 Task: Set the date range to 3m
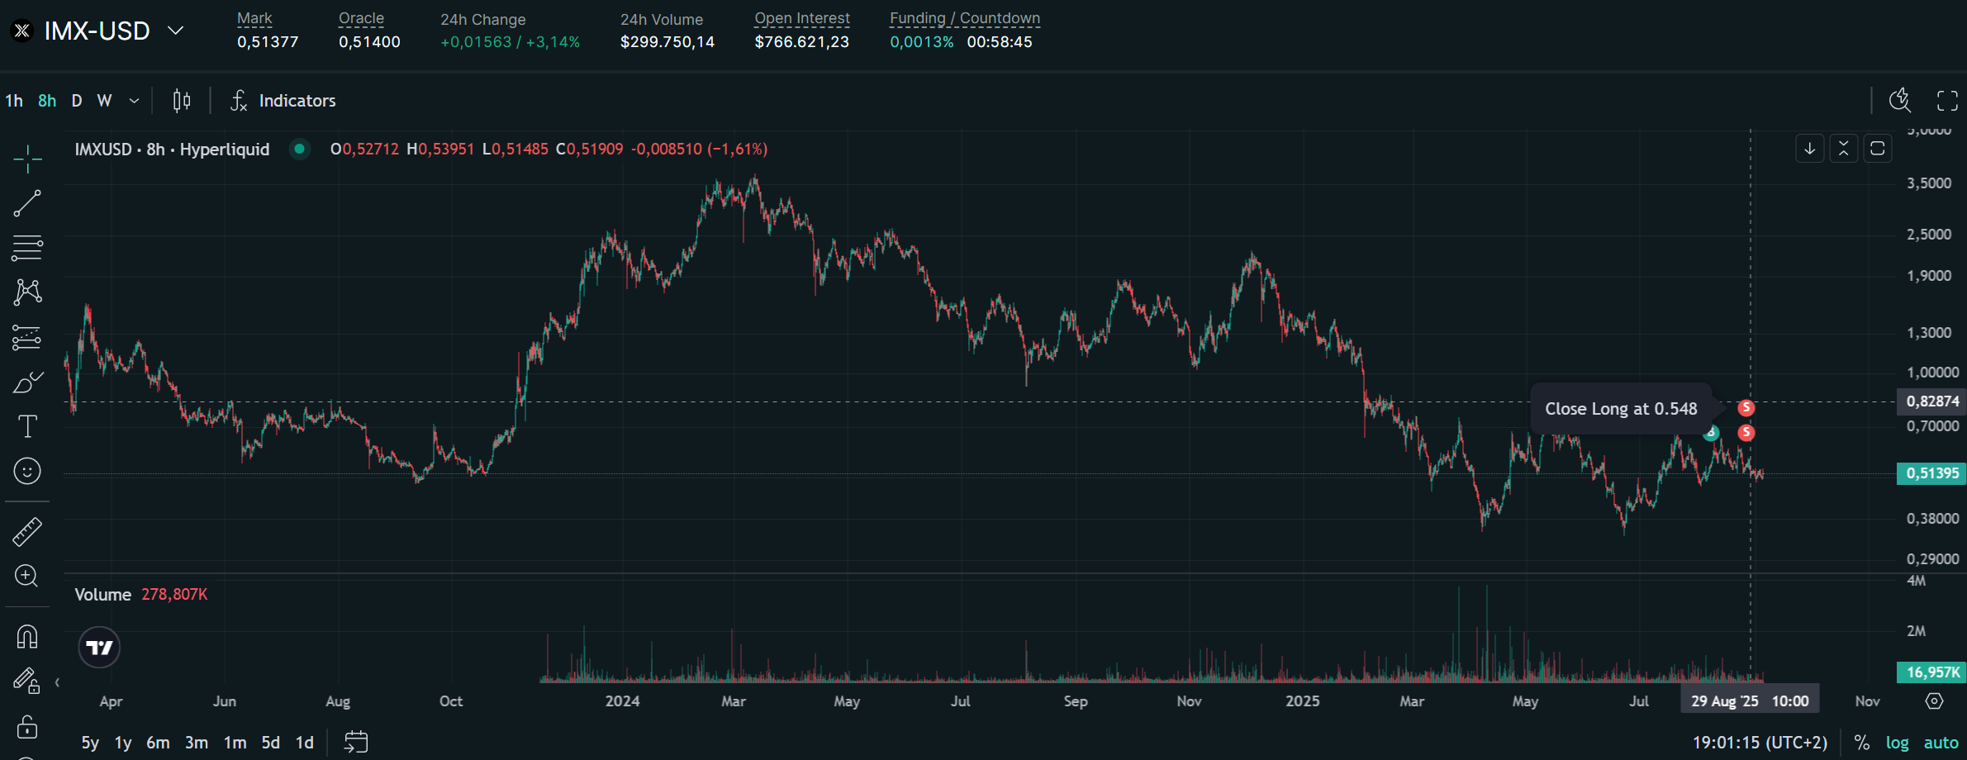tap(197, 743)
